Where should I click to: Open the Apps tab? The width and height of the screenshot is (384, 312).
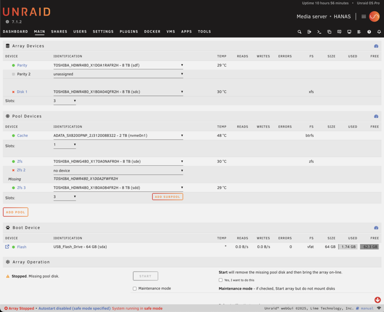point(186,32)
